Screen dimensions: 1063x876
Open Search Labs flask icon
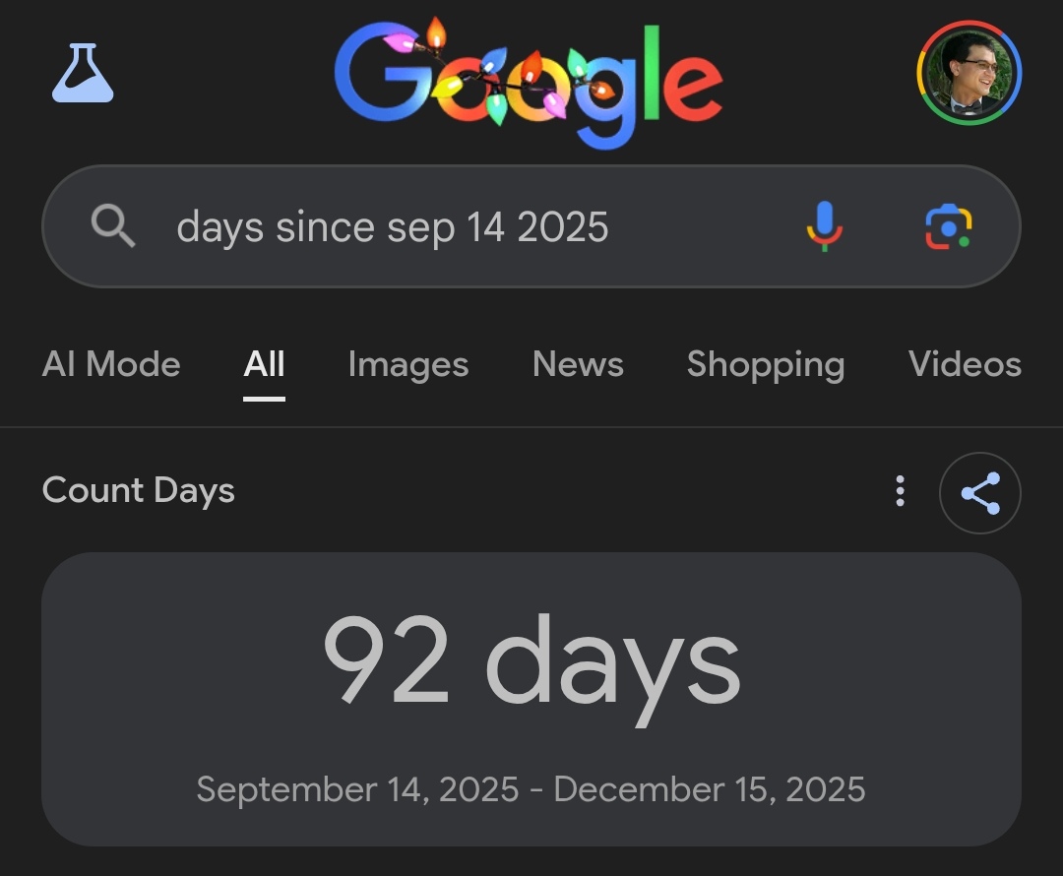coord(83,74)
